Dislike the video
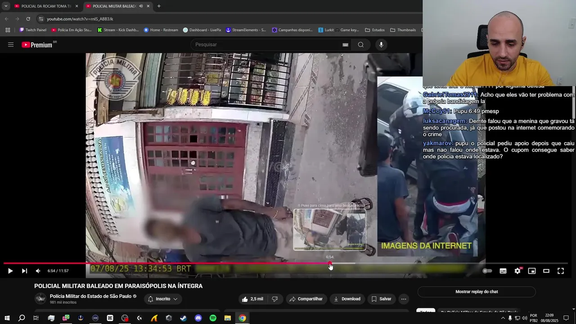This screenshot has height=324, width=576. pos(275,299)
